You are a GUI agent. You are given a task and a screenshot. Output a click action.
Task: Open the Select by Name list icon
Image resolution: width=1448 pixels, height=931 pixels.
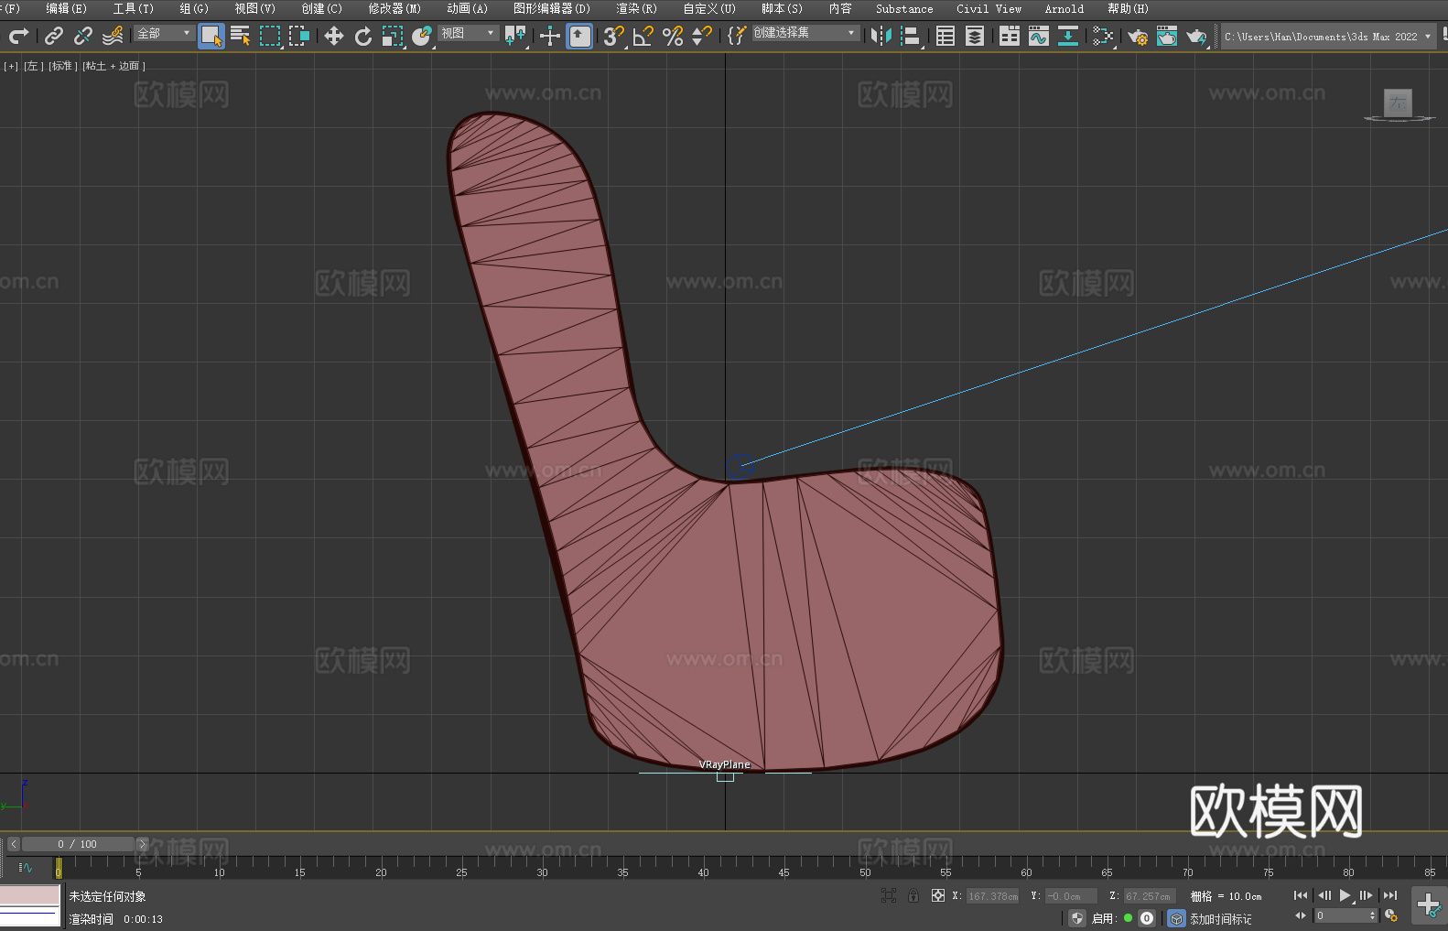pyautogui.click(x=241, y=36)
